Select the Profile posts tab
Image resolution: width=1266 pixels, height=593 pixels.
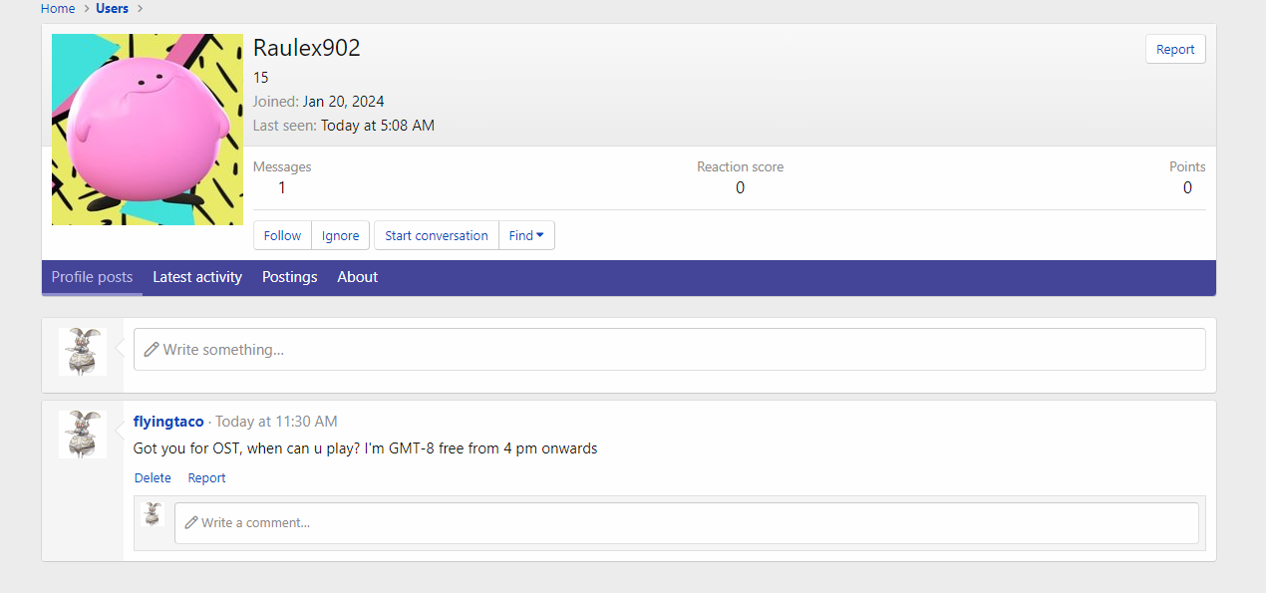(92, 277)
